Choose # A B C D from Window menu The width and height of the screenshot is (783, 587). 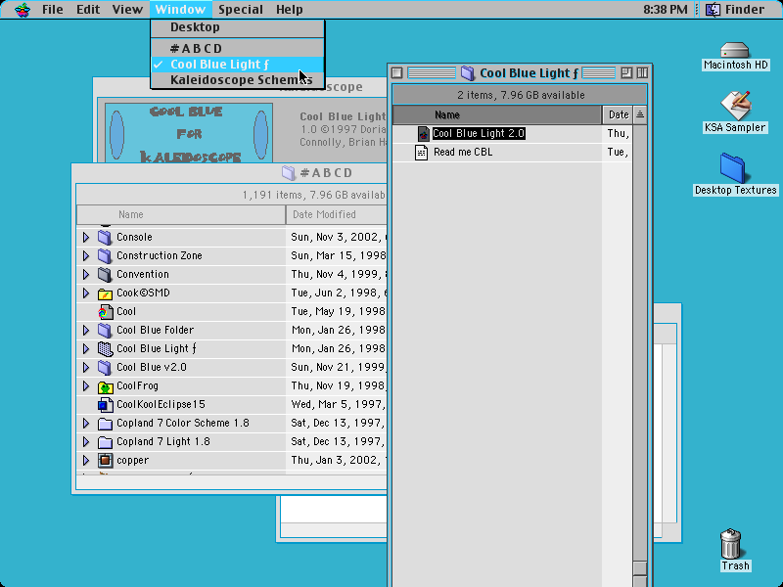pyautogui.click(x=238, y=48)
